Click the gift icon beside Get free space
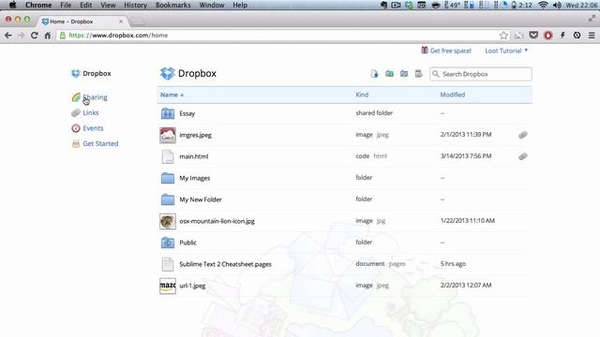Screen dimensions: 600x337 425,50
